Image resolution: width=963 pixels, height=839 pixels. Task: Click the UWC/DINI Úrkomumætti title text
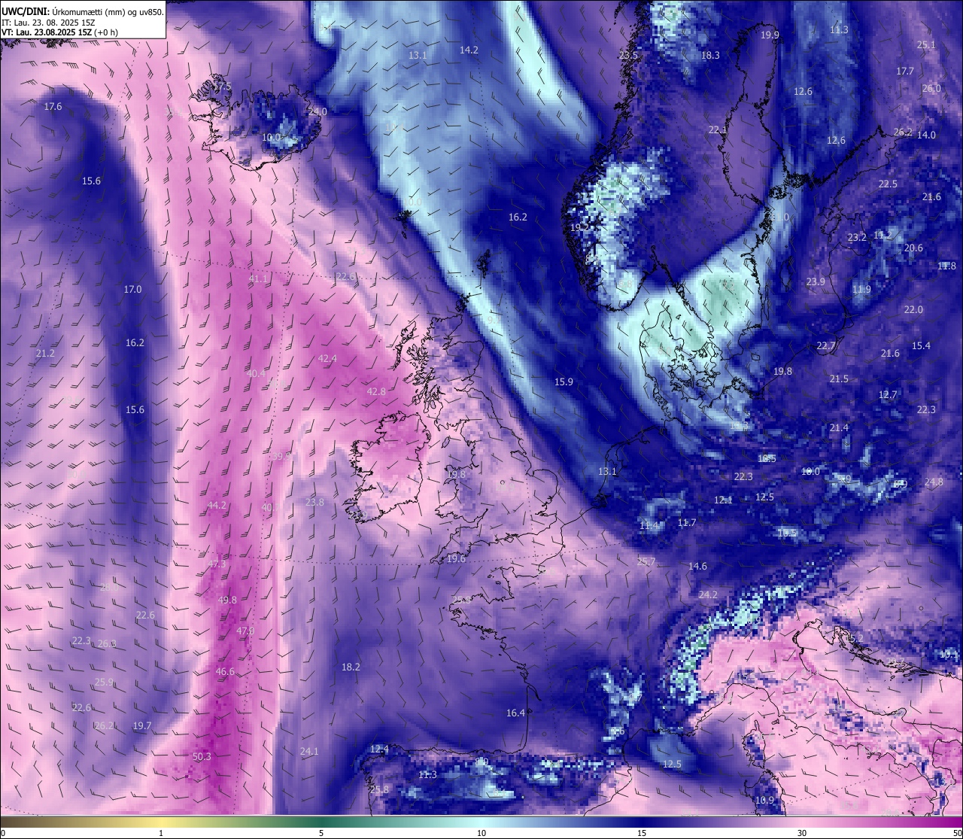pyautogui.click(x=83, y=12)
